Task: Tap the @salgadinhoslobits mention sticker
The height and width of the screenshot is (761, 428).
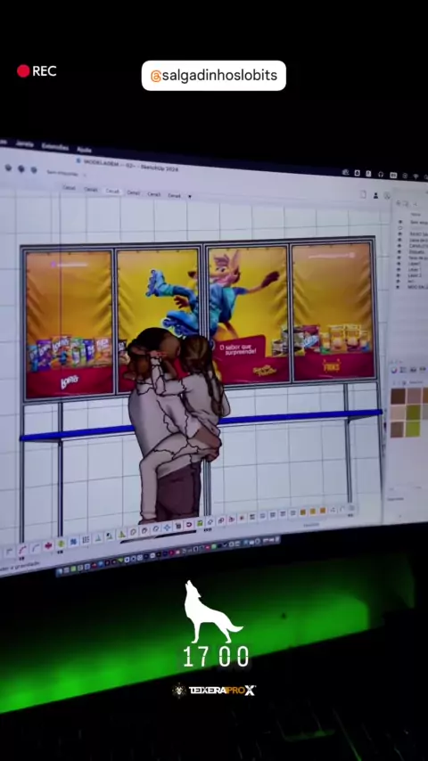Action: pos(214,75)
